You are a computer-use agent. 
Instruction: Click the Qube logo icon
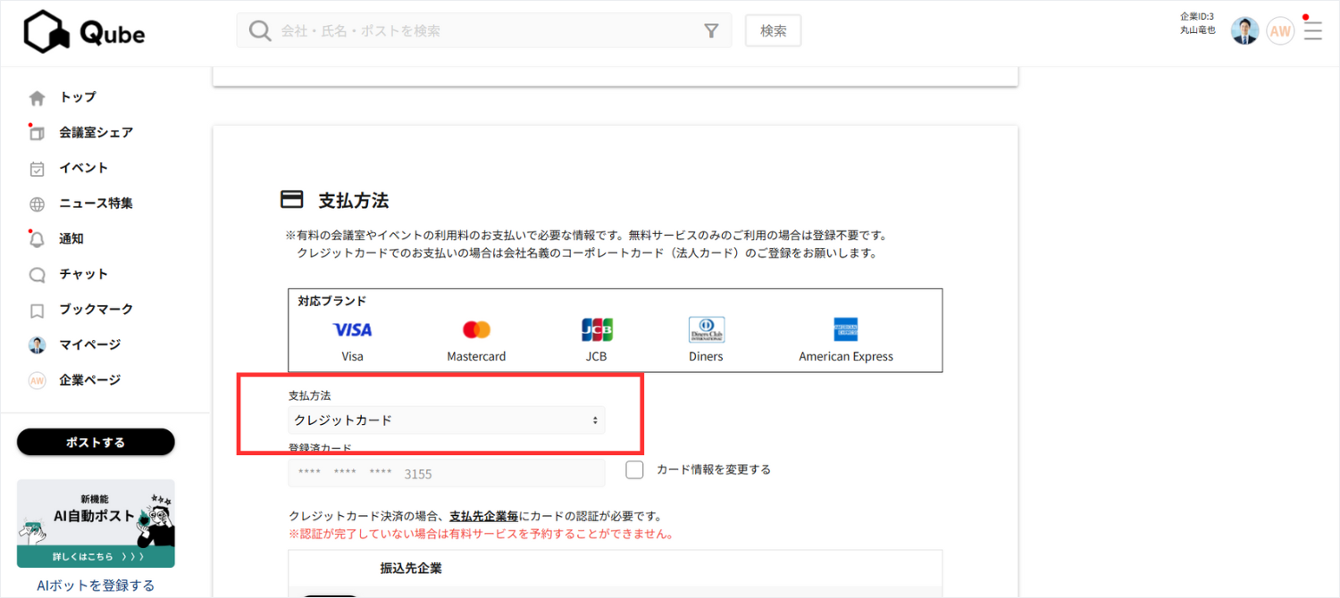click(x=46, y=32)
